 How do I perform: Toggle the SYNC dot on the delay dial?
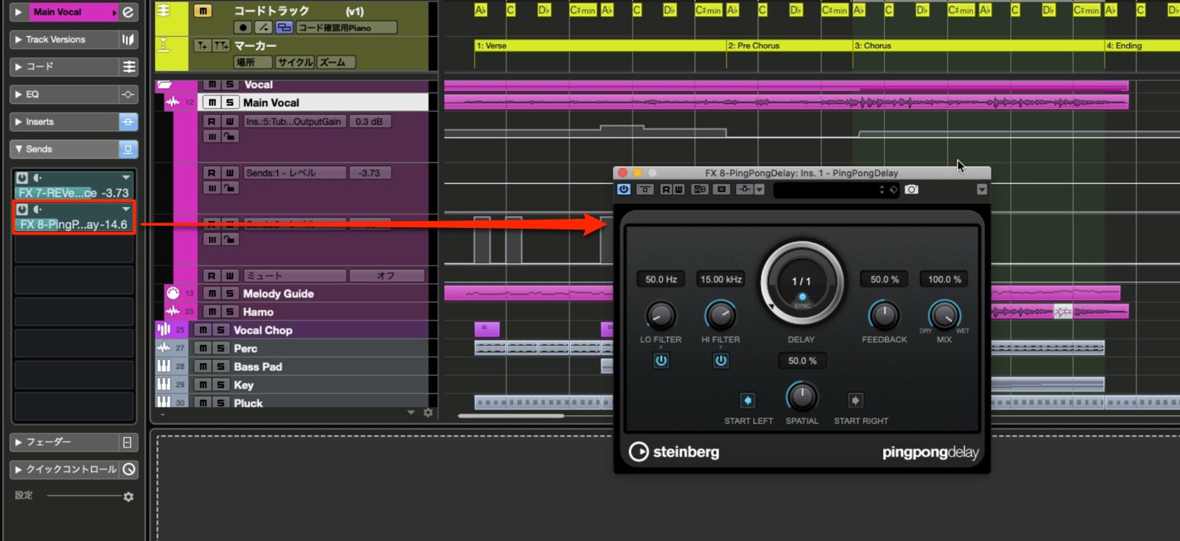coord(803,297)
